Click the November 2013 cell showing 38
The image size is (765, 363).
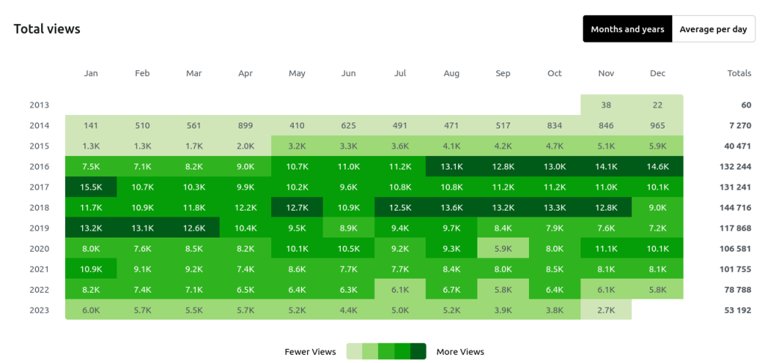click(606, 105)
